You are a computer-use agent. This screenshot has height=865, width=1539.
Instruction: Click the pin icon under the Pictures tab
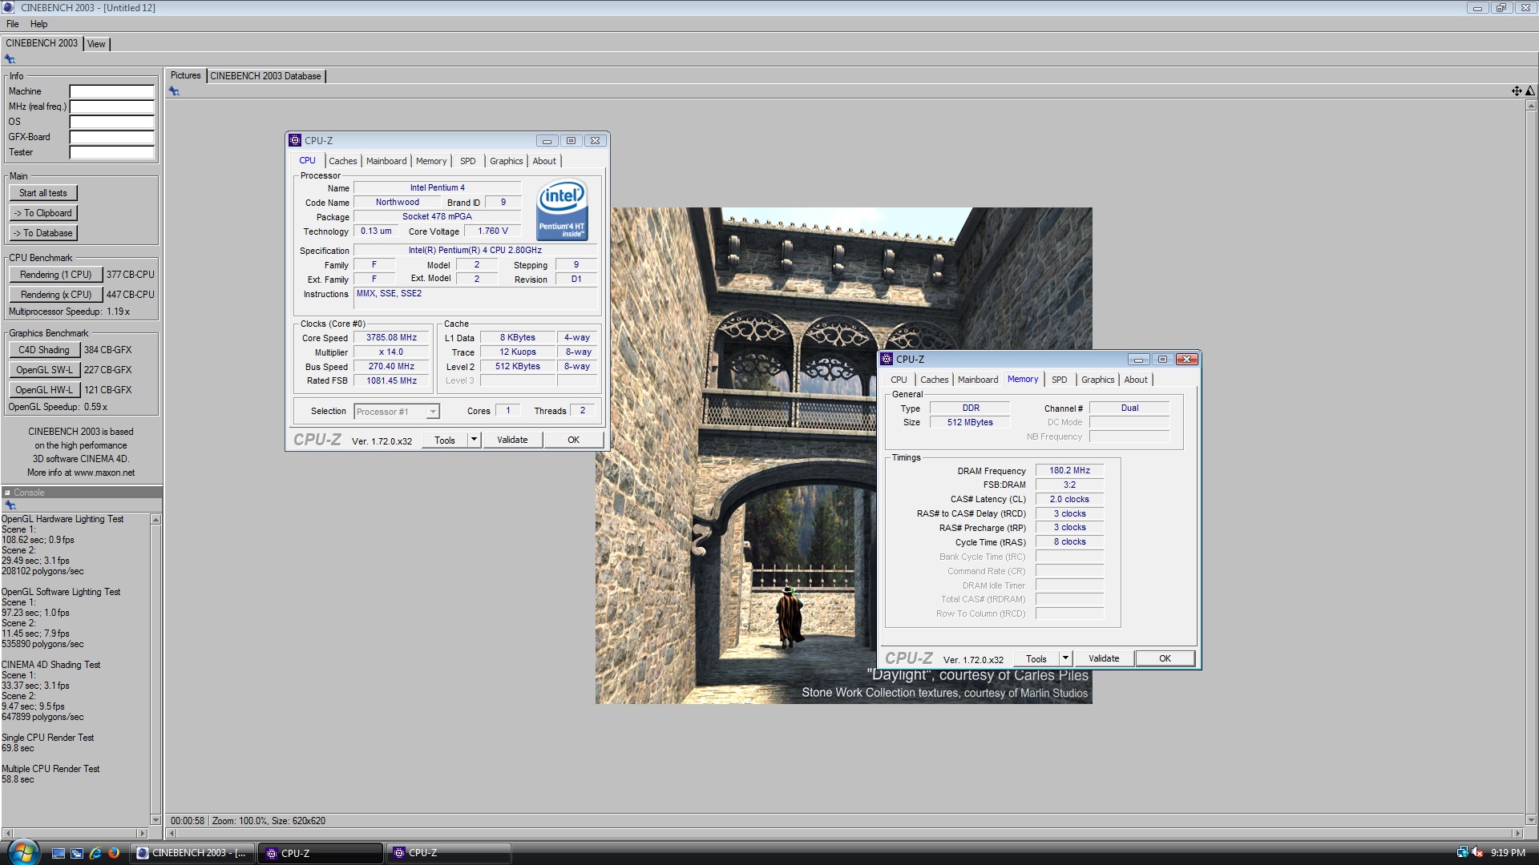174,91
